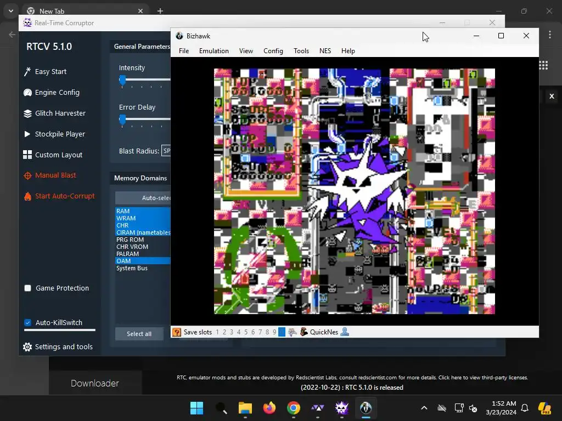Click the Real-Time Corruptor title icon
562x421 pixels.
[x=27, y=23]
